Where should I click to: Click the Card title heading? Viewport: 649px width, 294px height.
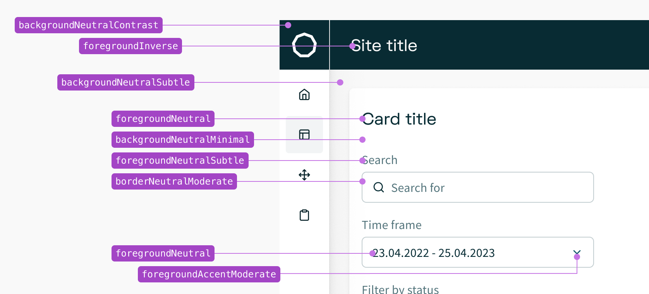(399, 119)
